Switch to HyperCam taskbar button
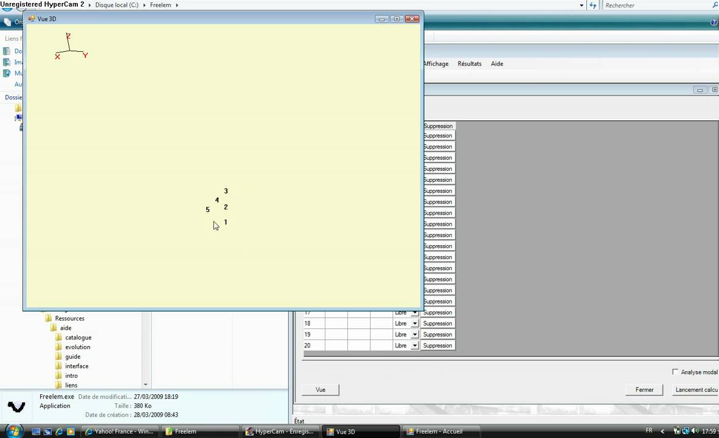 click(280, 431)
